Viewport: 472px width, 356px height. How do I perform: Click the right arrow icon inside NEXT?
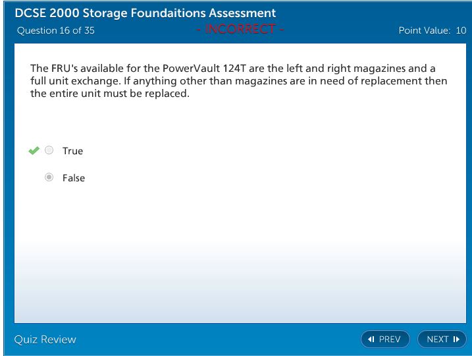[x=456, y=340]
